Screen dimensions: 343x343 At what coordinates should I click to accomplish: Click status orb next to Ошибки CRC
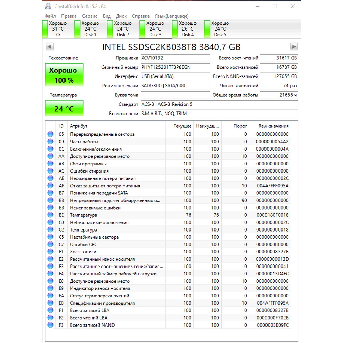tap(50, 244)
